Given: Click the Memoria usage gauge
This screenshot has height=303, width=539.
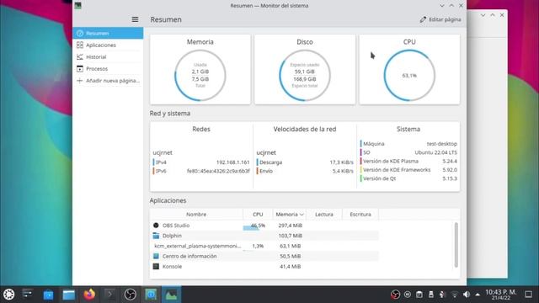Looking at the screenshot, I should point(200,75).
